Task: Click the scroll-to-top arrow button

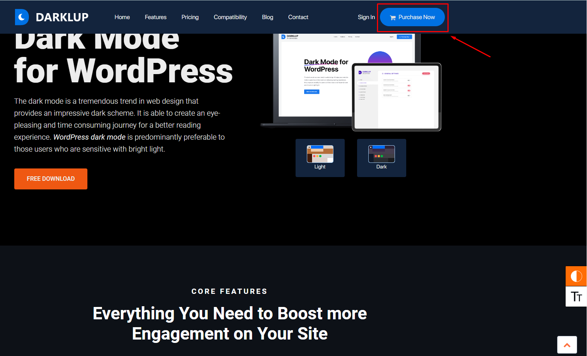Action: 567,345
